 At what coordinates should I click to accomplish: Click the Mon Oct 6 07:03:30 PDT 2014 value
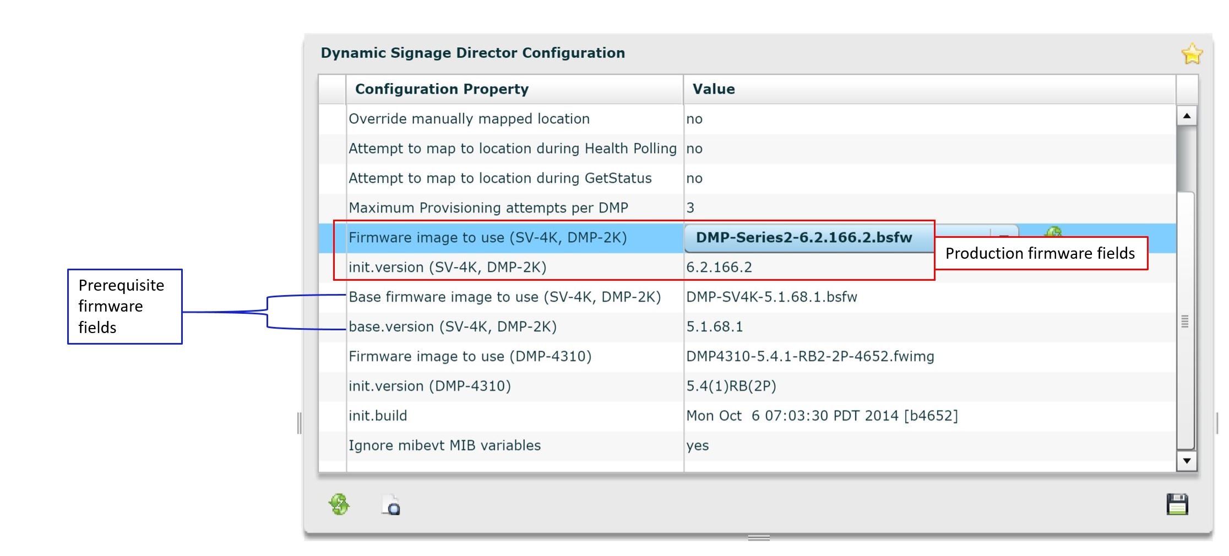tap(822, 416)
